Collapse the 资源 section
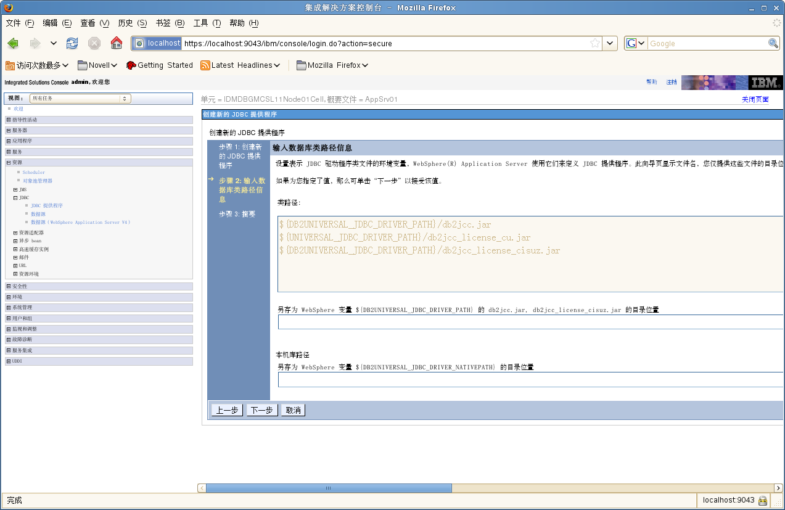Screen dimensions: 785x510 click(9, 162)
